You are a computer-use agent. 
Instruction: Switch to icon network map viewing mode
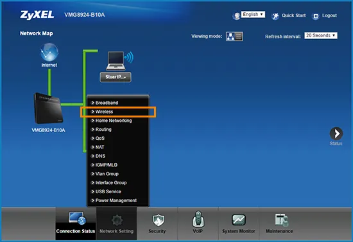pyautogui.click(x=230, y=36)
